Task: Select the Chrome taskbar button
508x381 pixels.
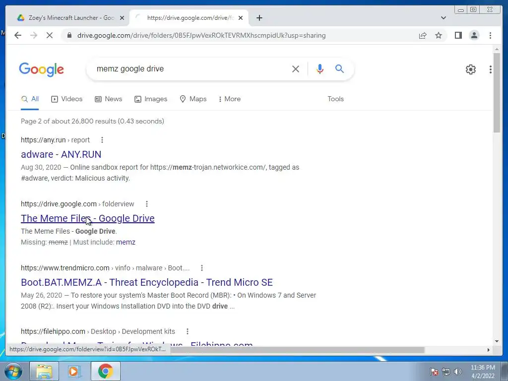Action: click(106, 371)
